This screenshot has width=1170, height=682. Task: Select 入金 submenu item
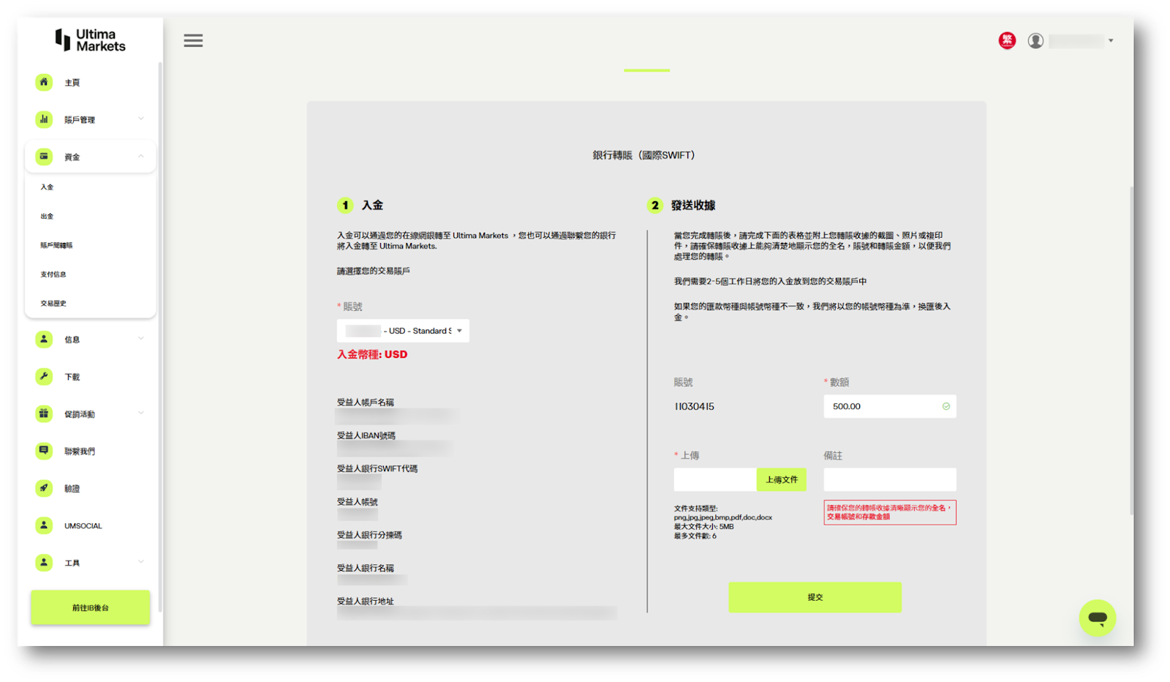[x=47, y=187]
